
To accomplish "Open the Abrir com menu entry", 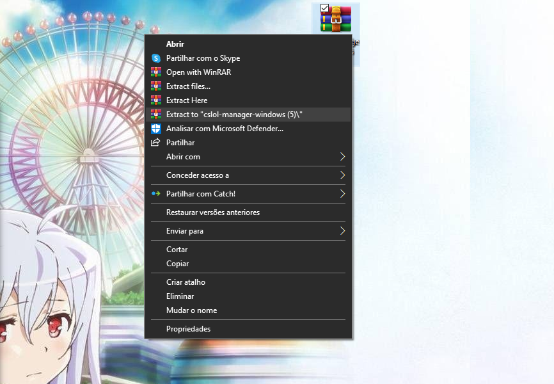I will pos(248,157).
